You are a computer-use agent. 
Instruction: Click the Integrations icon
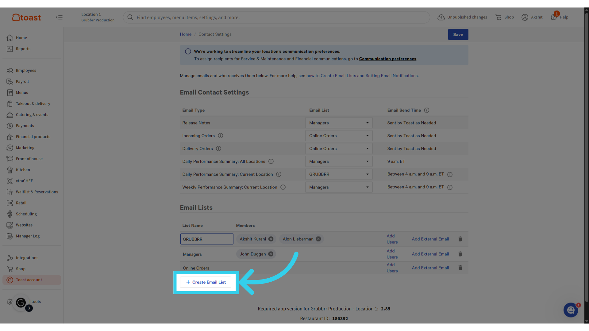tap(10, 258)
